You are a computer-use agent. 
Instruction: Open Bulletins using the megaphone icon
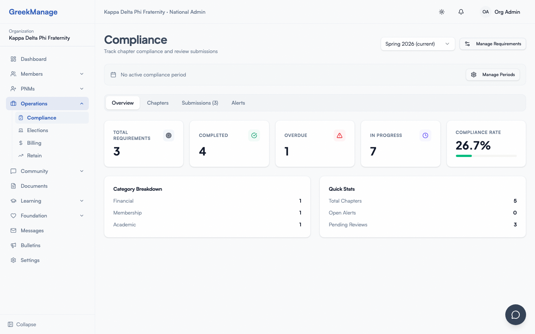(13, 245)
